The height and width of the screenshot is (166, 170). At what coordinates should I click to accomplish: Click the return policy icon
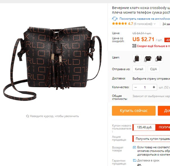tap(134, 147)
